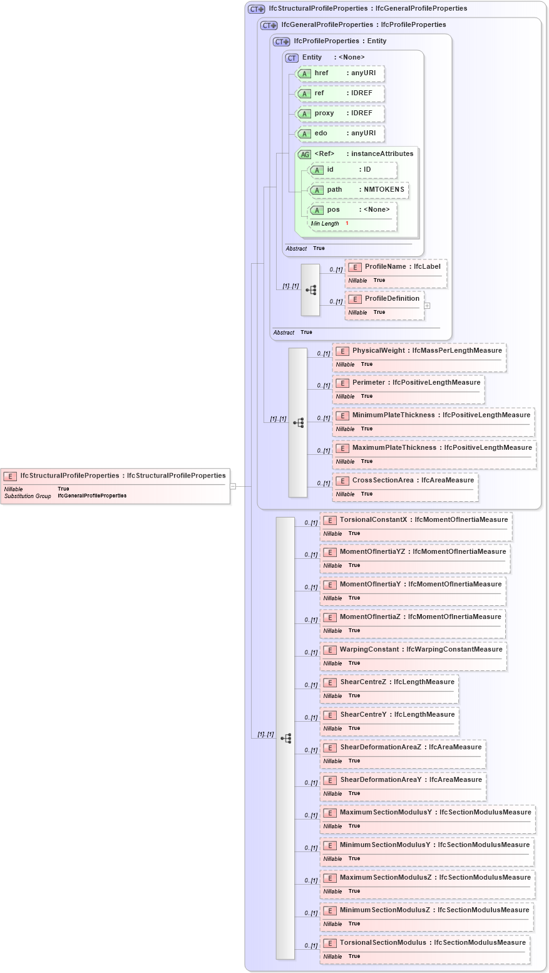Screen dimensions: 549x973
Task: Click the expand arrow on IfcProfileProperties CT badge
Action: (285, 41)
